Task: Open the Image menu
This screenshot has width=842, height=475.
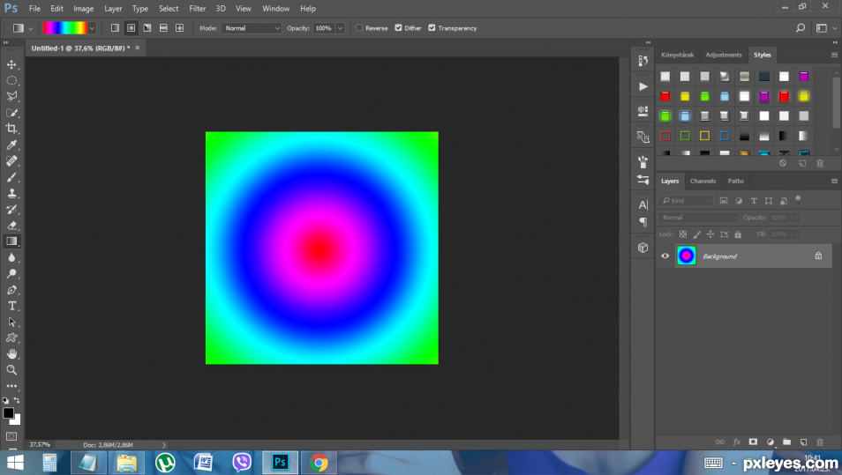Action: 83,9
